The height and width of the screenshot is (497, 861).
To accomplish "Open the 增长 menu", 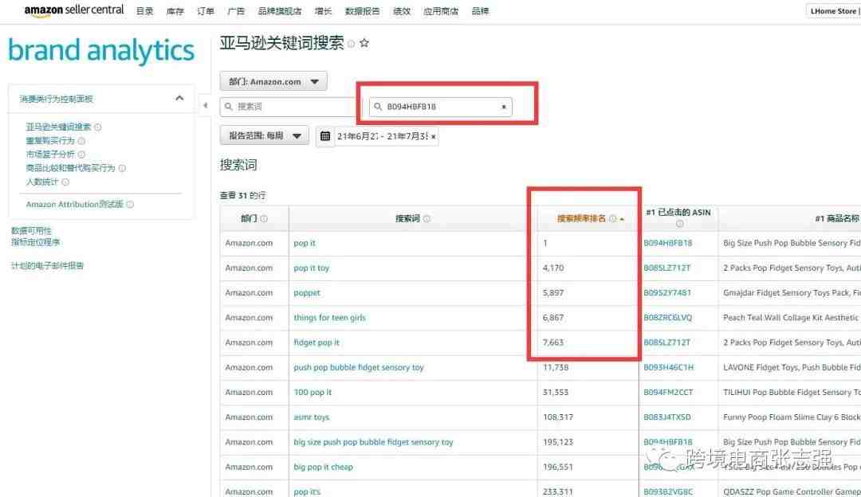I will click(324, 11).
